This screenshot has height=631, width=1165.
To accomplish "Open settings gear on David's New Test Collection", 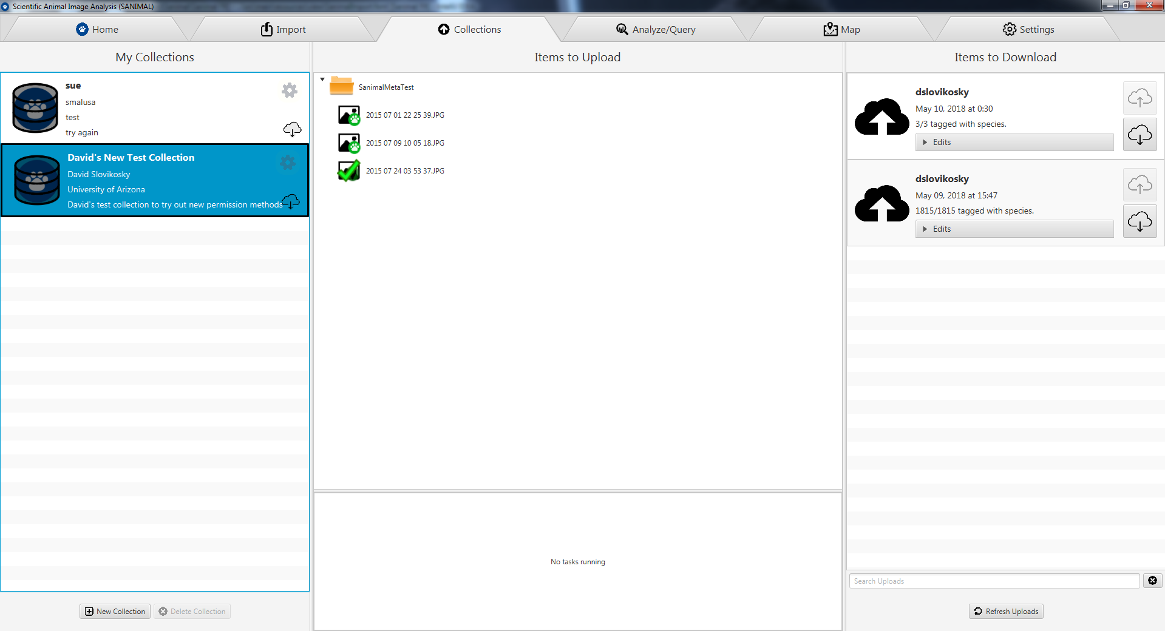I will coord(288,163).
